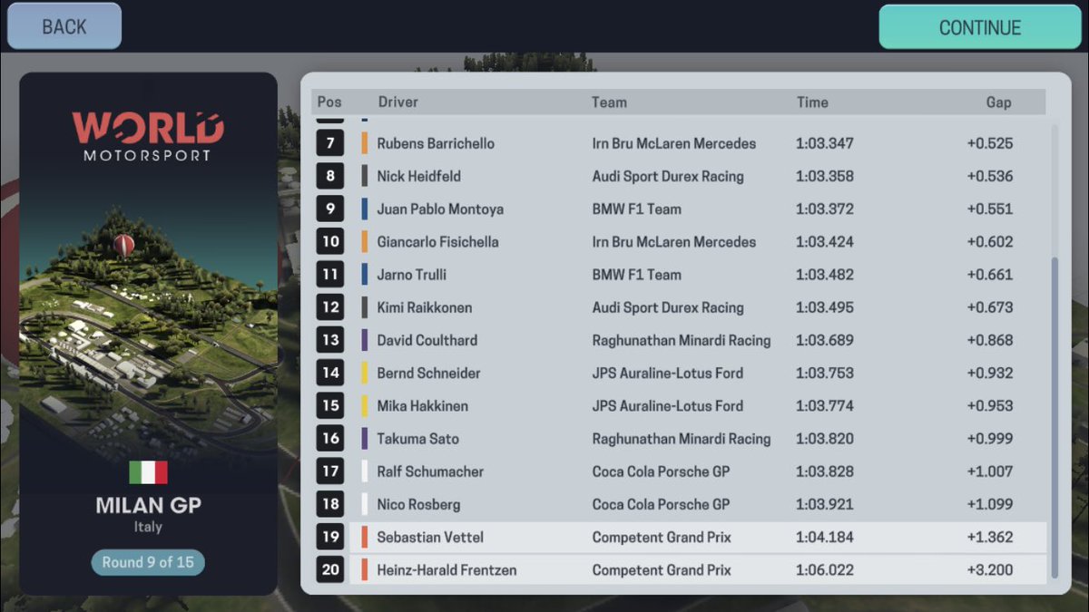
Task: Click Raghunathan Minardi Racing in Coulthard row
Action: point(682,340)
